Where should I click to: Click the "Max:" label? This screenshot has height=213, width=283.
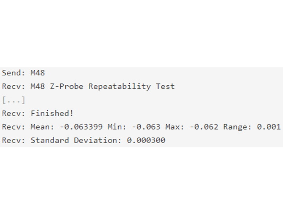click(175, 127)
